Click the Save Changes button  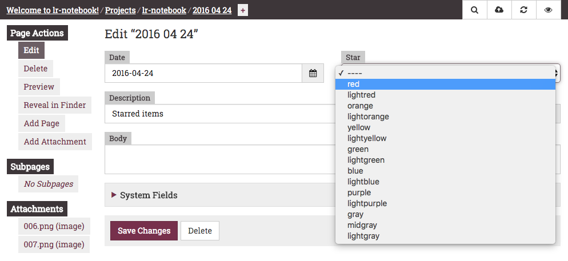[144, 231]
